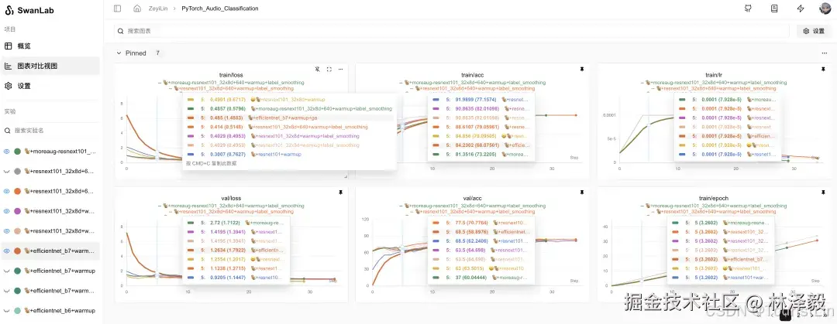Toggle the sidebar collapse icon
The image size is (837, 324).
118,9
